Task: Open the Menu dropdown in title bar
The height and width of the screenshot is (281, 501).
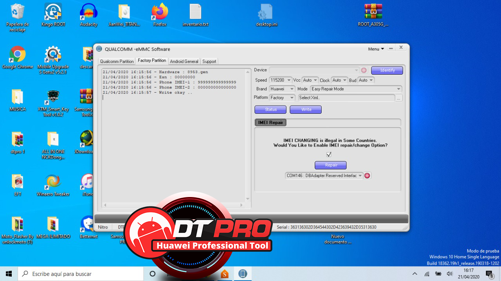Action: point(376,49)
